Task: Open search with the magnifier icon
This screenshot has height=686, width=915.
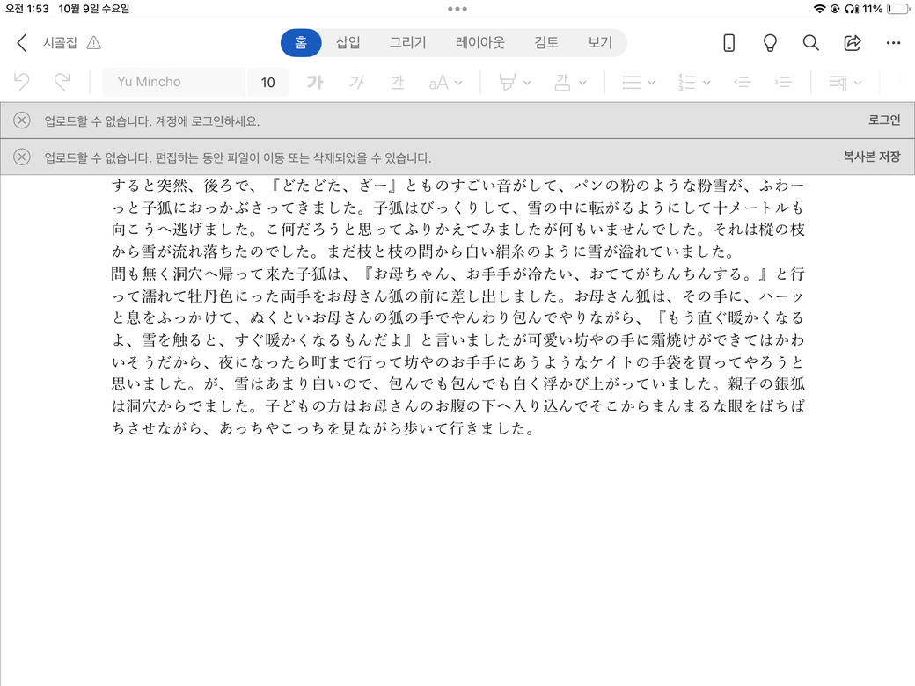Action: 811,43
